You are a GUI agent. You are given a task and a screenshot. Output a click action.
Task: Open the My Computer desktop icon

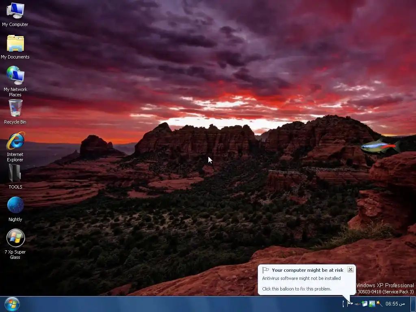click(x=15, y=11)
